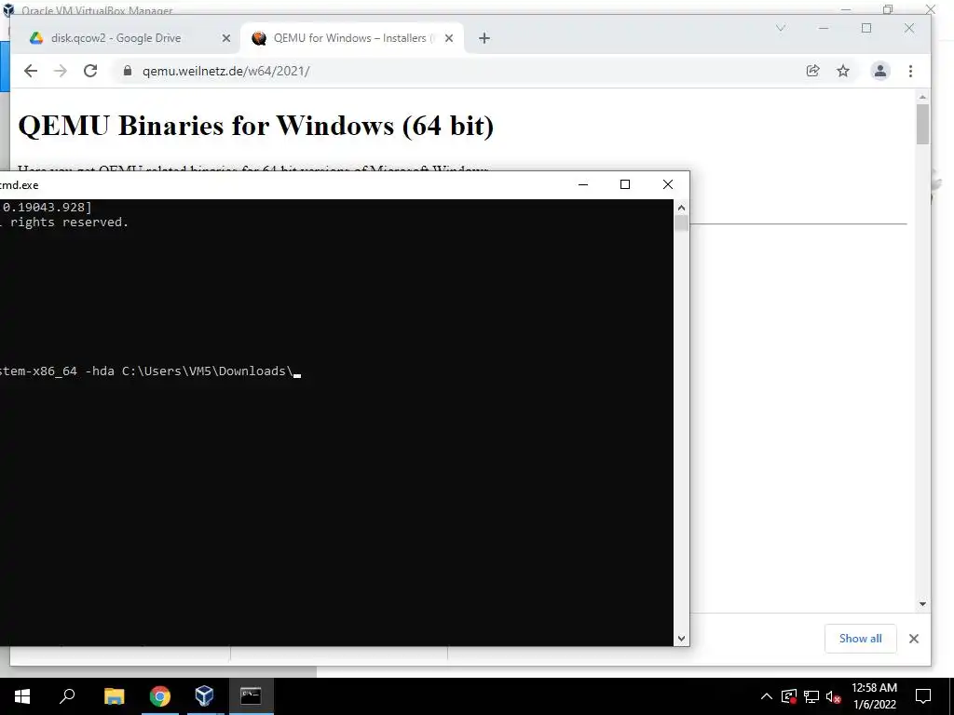Open Windows taskbar search

tap(67, 696)
